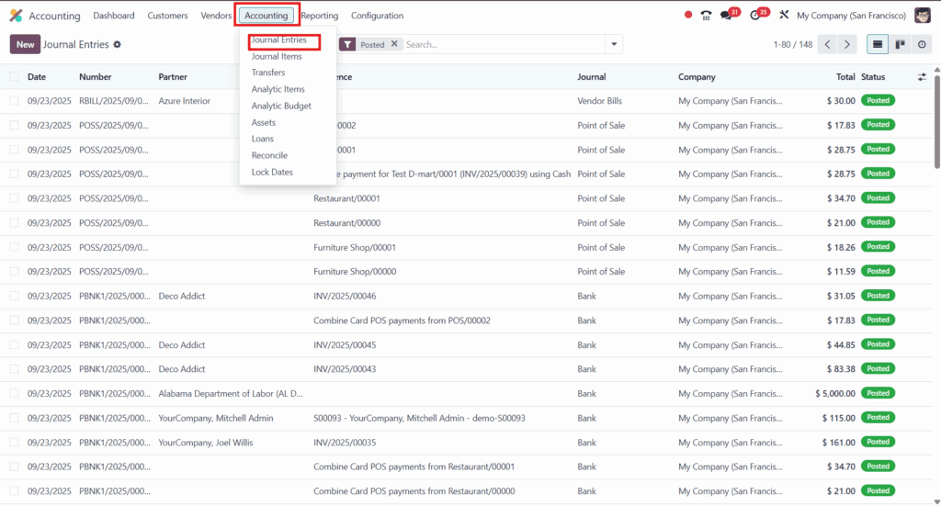941x506 pixels.
Task: Expand the search options dropdown arrow
Action: click(613, 44)
